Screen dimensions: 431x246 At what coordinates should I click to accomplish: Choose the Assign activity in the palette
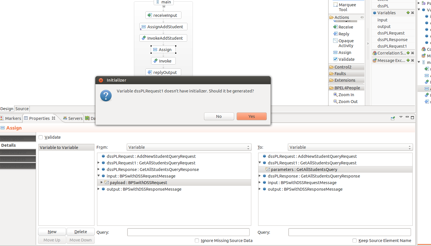click(x=342, y=53)
